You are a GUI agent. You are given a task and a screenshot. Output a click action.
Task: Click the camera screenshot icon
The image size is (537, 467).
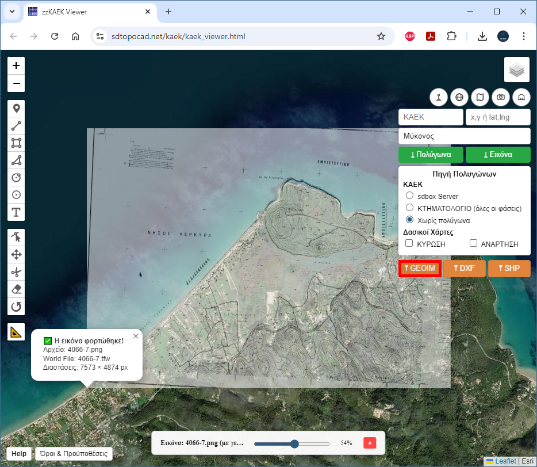(x=501, y=97)
